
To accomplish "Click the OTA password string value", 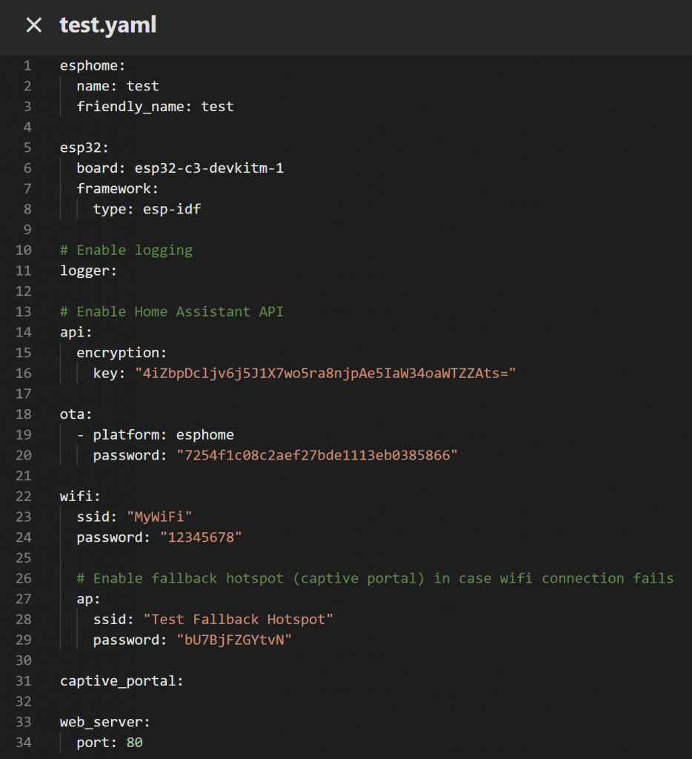I will coord(317,455).
